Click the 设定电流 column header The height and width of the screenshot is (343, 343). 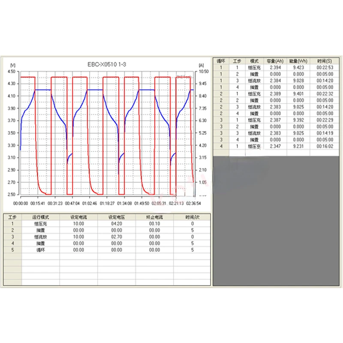[78, 217]
